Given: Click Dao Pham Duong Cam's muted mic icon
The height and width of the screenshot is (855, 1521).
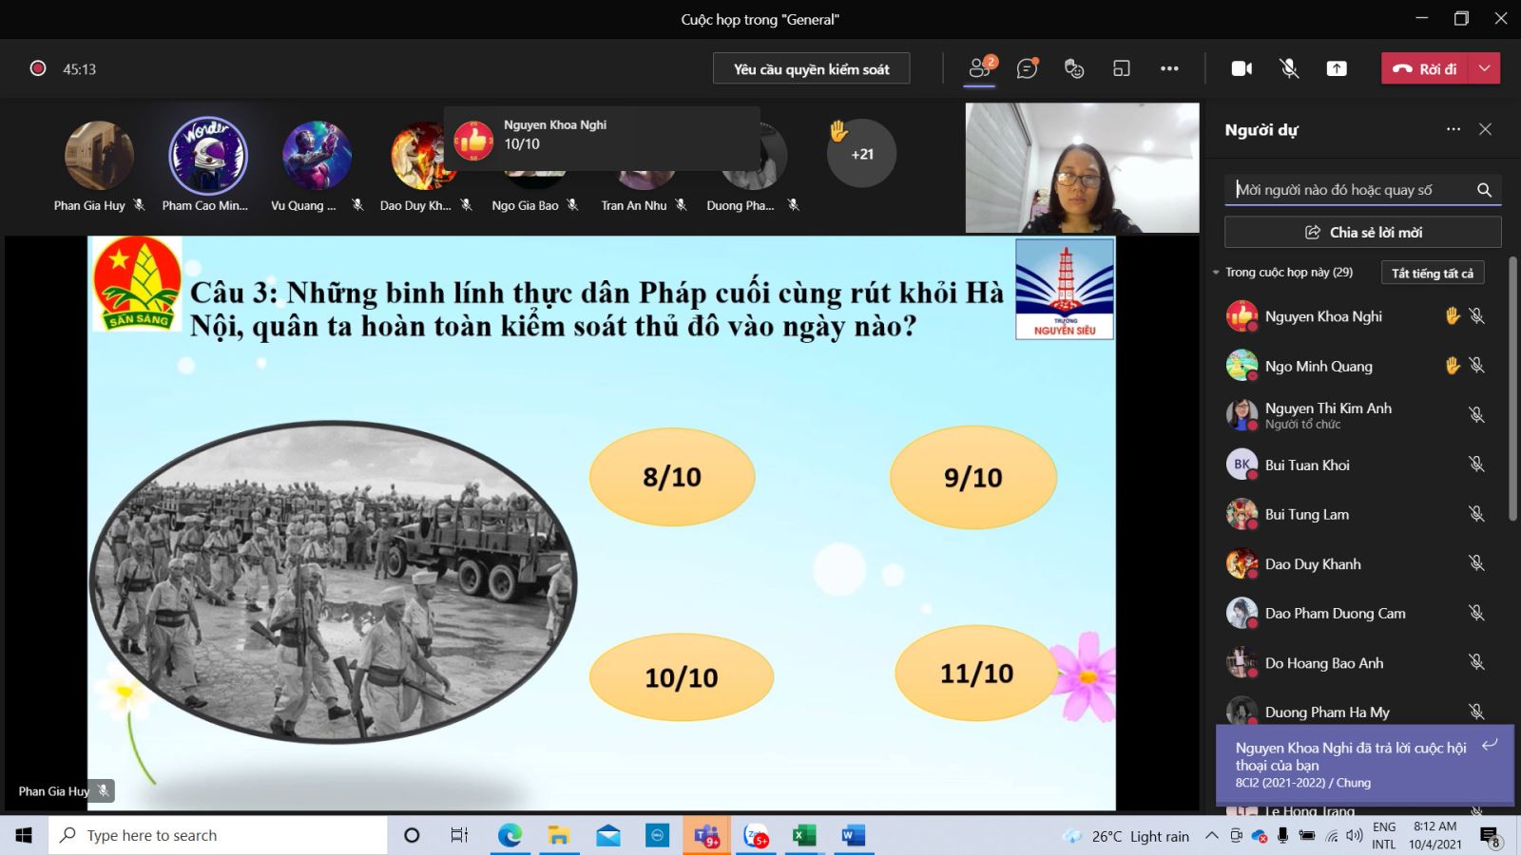Looking at the screenshot, I should point(1476,613).
